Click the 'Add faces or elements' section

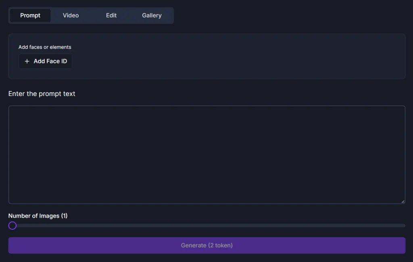[x=45, y=47]
